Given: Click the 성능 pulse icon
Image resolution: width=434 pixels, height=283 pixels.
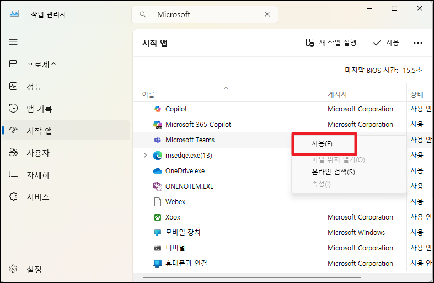Looking at the screenshot, I should 13,86.
